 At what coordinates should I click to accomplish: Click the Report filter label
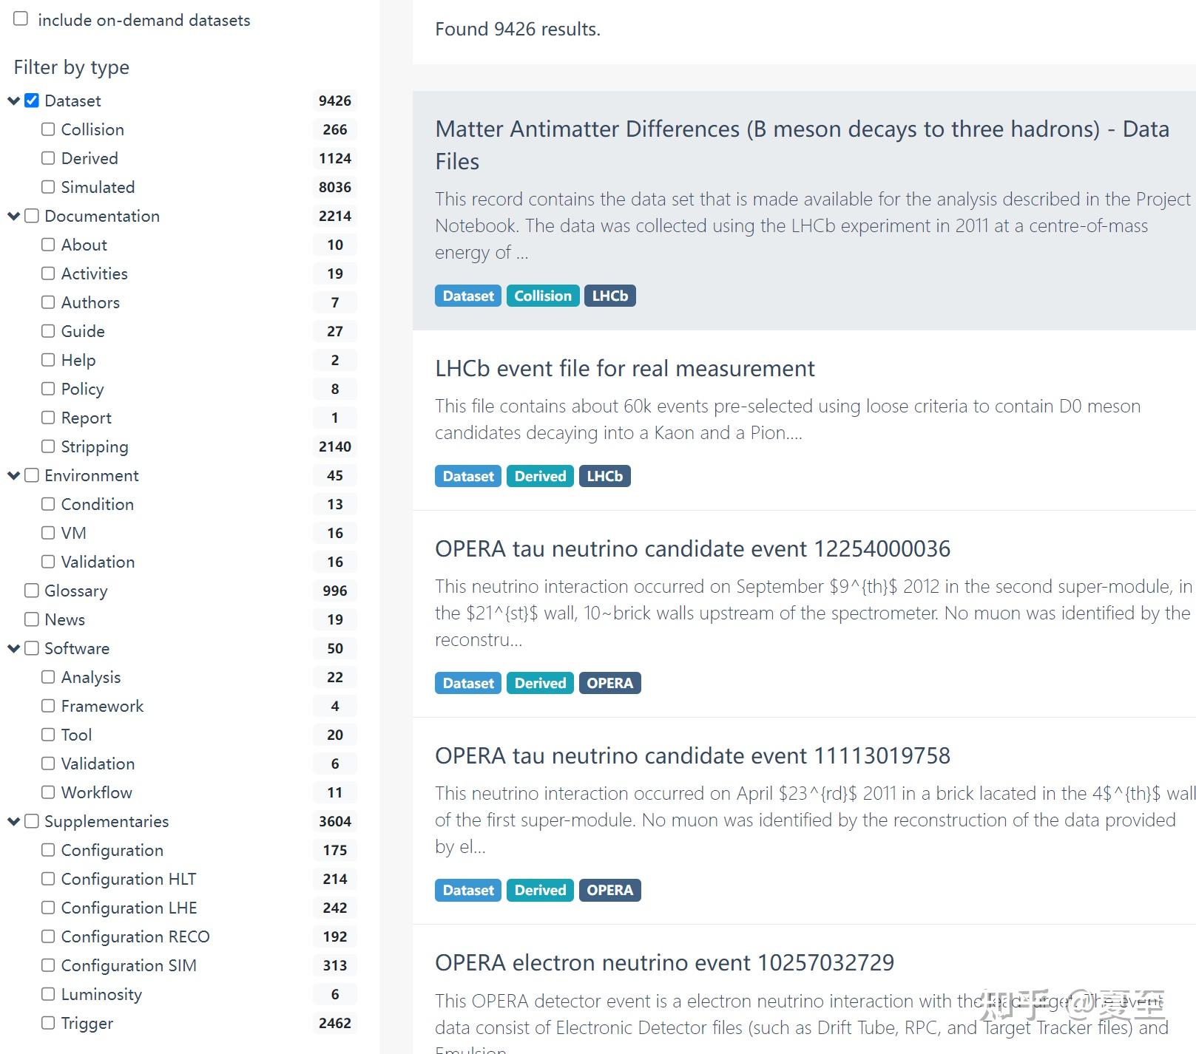click(87, 418)
